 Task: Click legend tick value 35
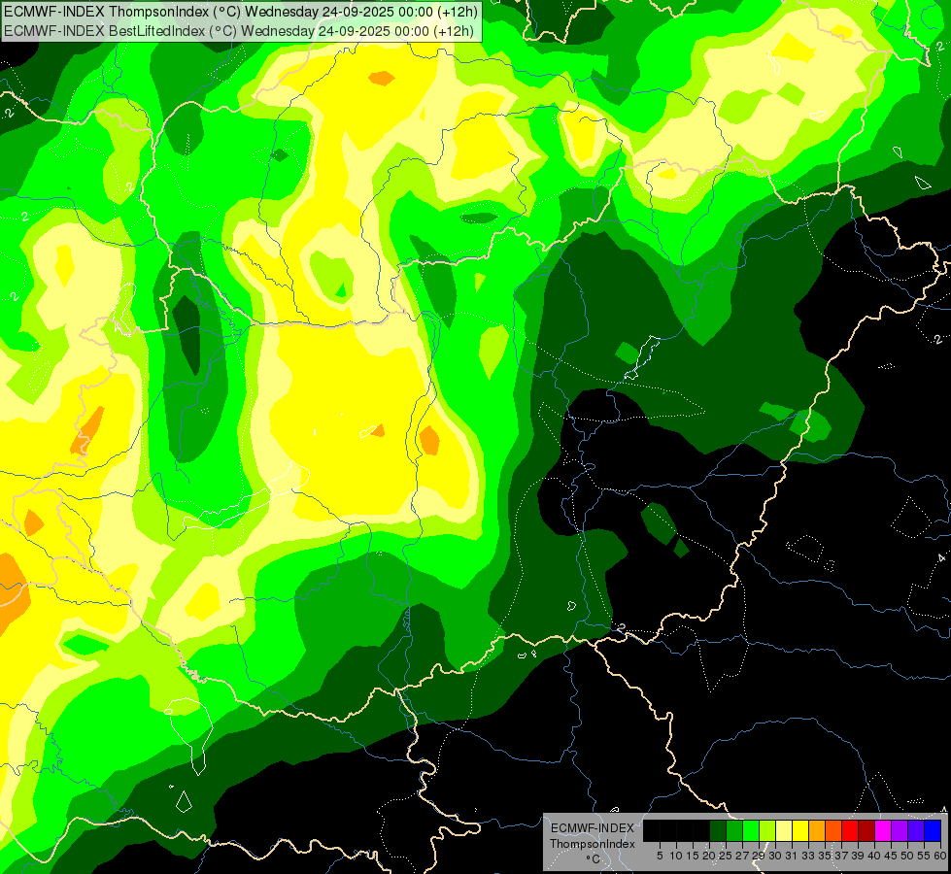(x=825, y=856)
